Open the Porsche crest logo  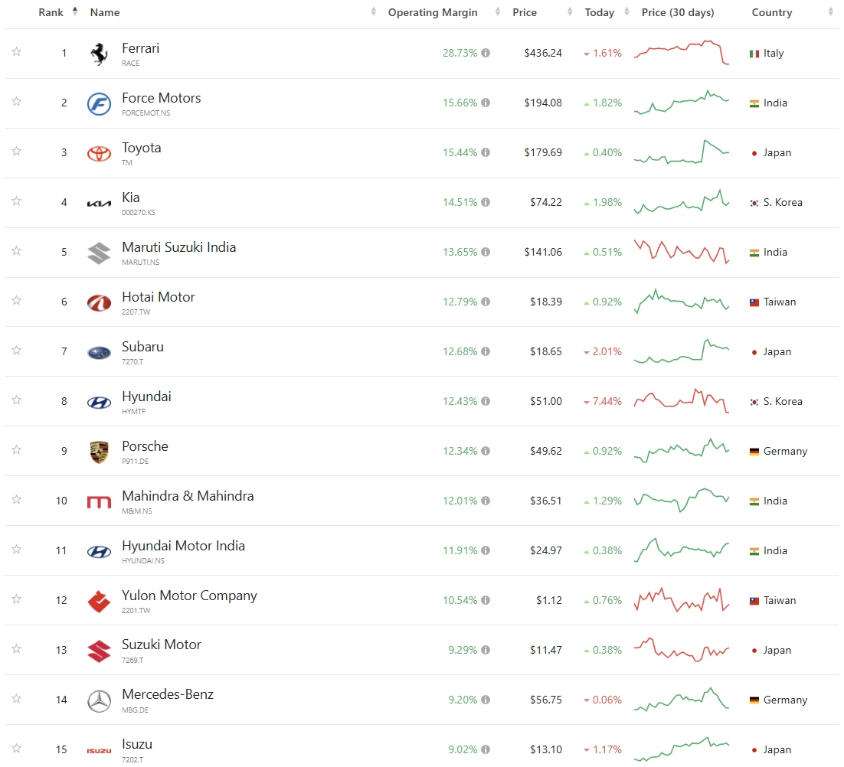click(99, 452)
